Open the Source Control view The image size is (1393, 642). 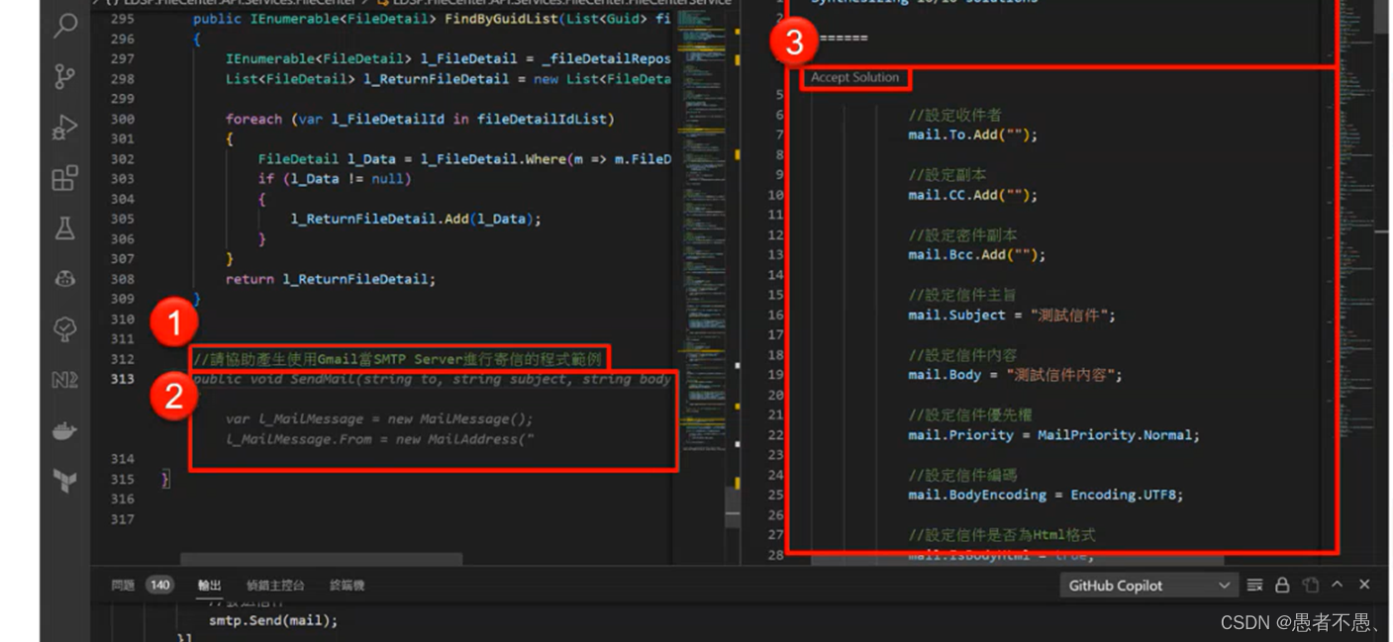click(x=65, y=76)
